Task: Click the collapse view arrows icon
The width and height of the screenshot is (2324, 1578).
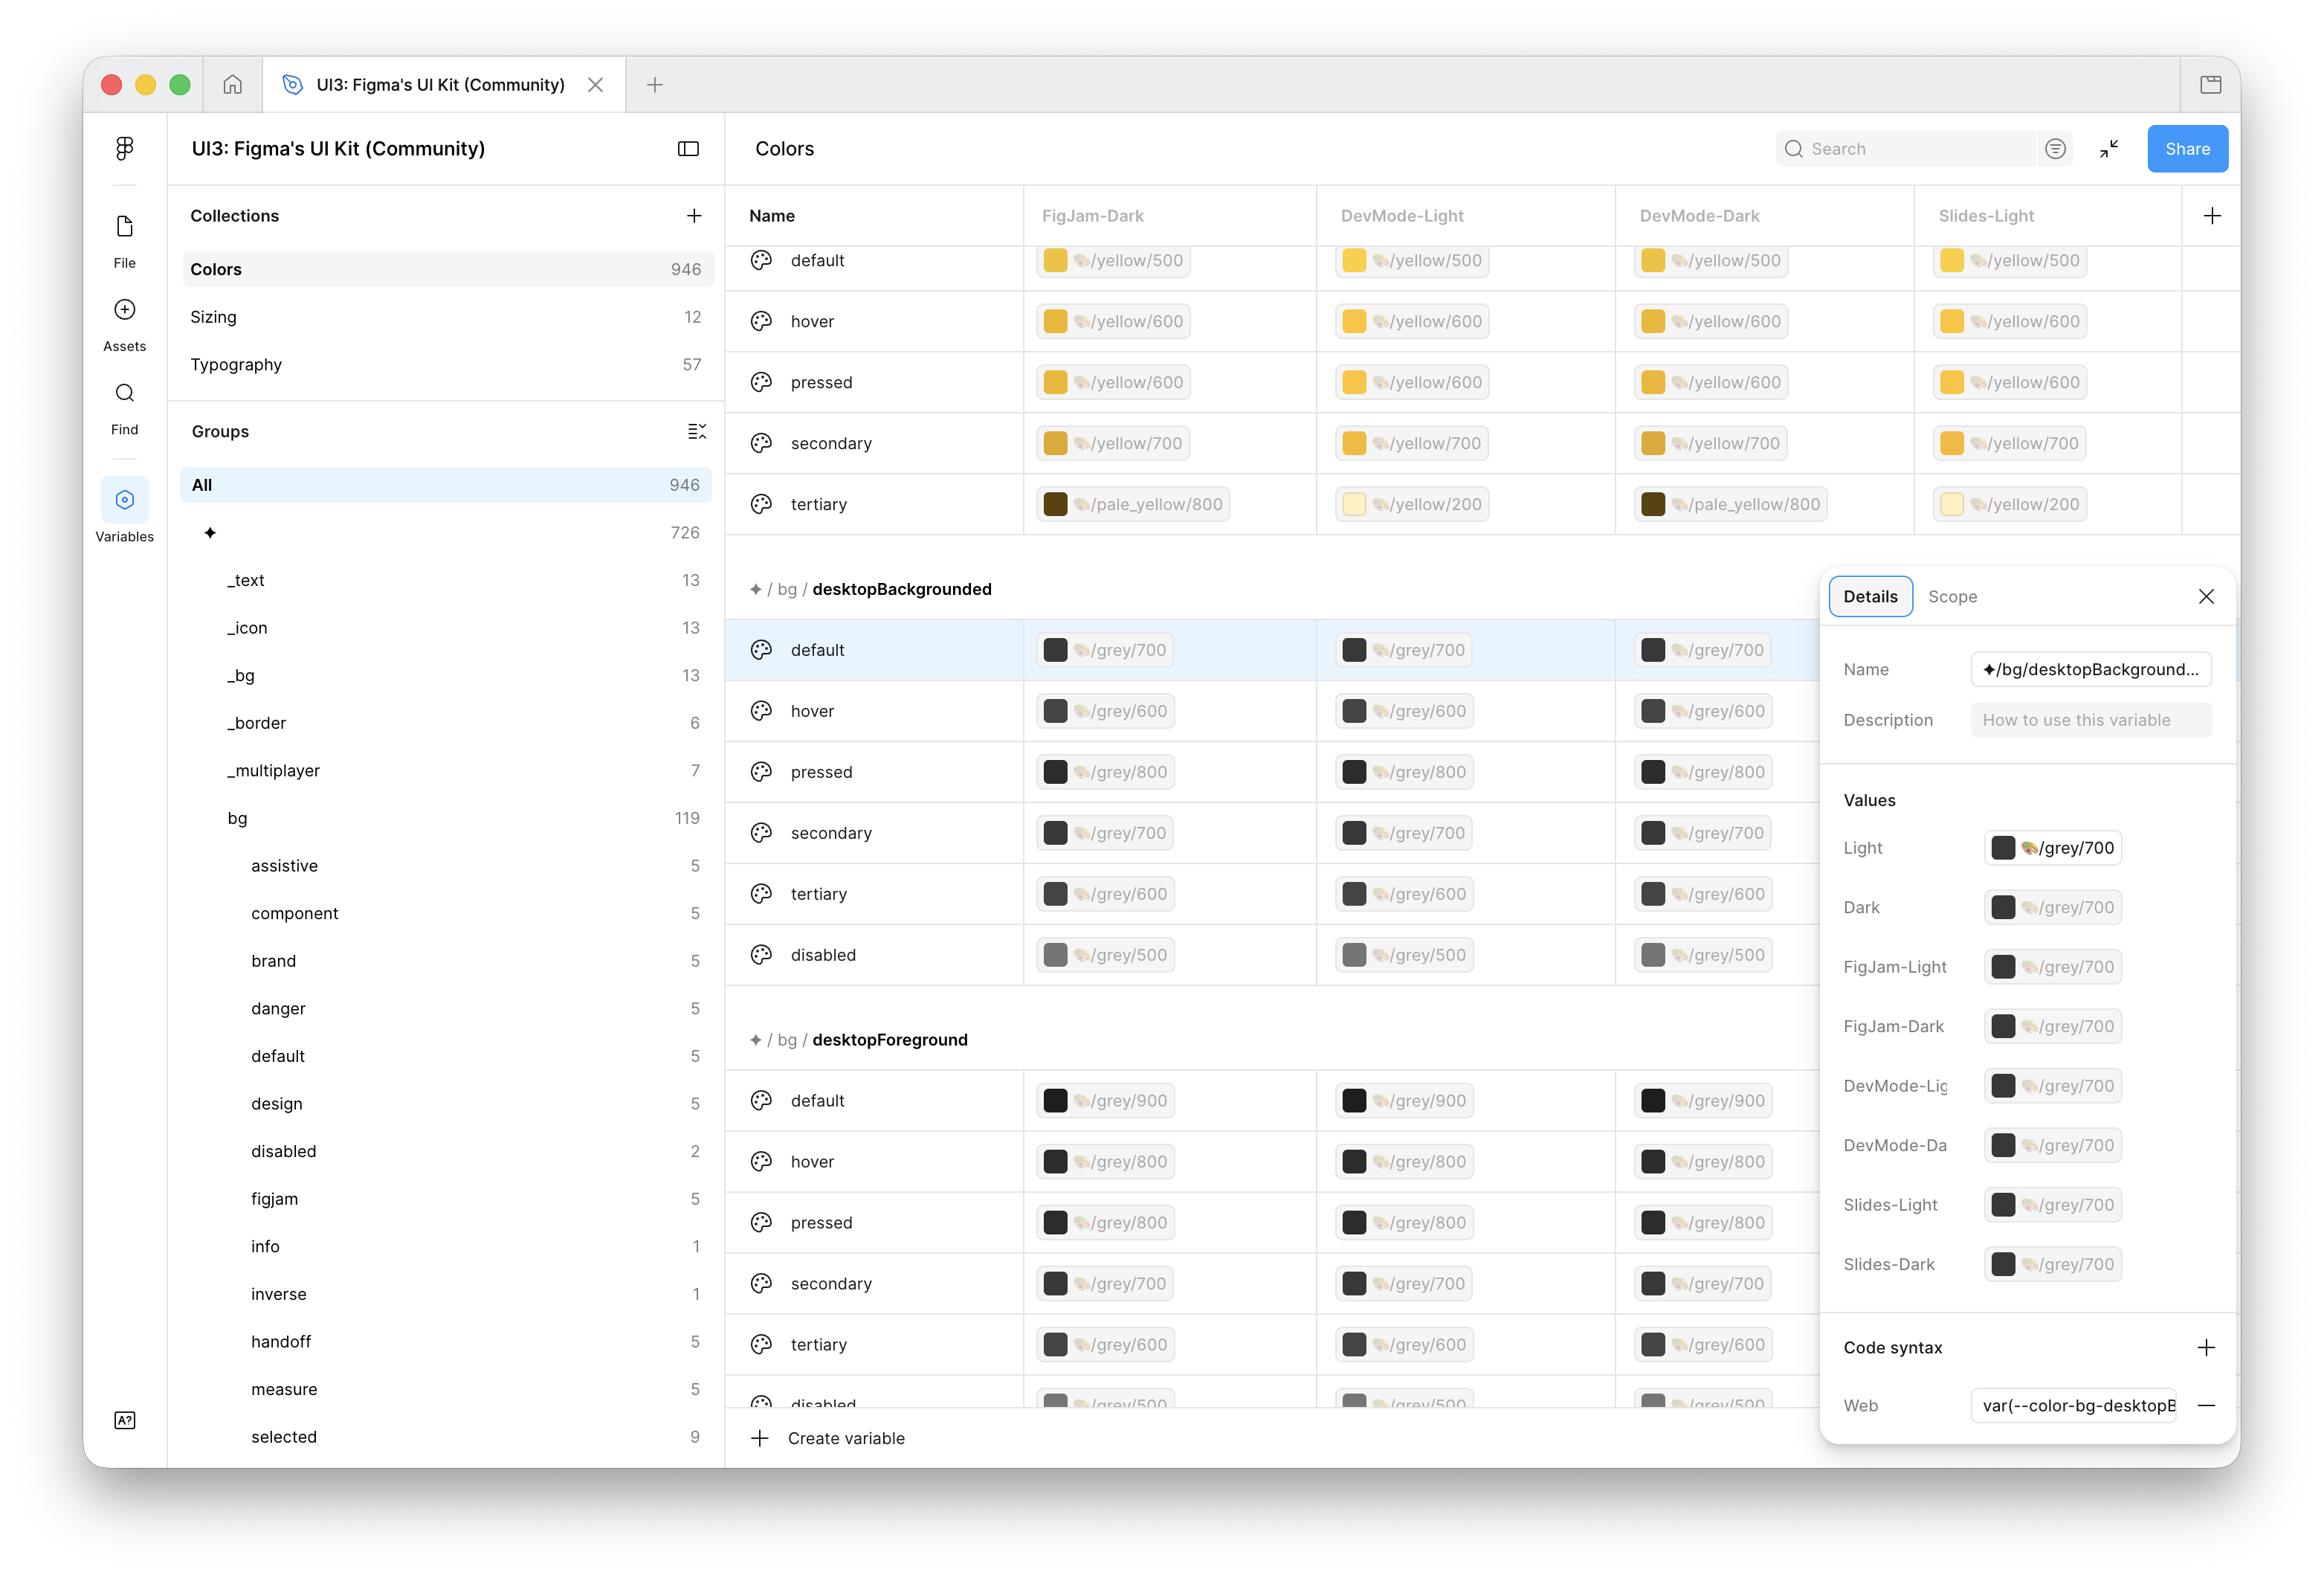Action: click(x=2109, y=149)
